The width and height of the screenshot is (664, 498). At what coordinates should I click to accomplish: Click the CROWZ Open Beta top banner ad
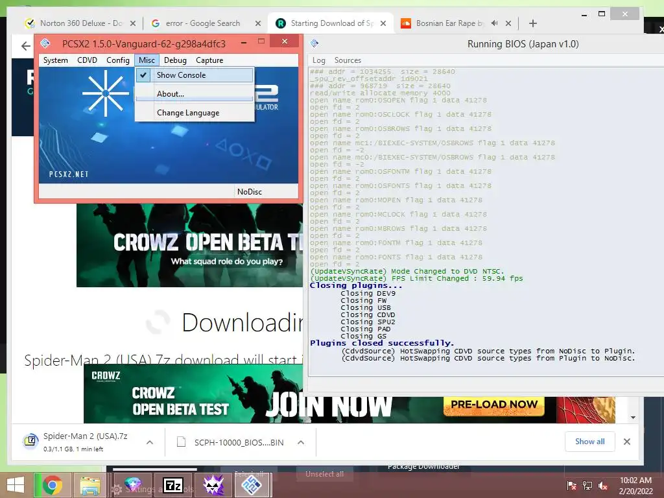coord(190,244)
